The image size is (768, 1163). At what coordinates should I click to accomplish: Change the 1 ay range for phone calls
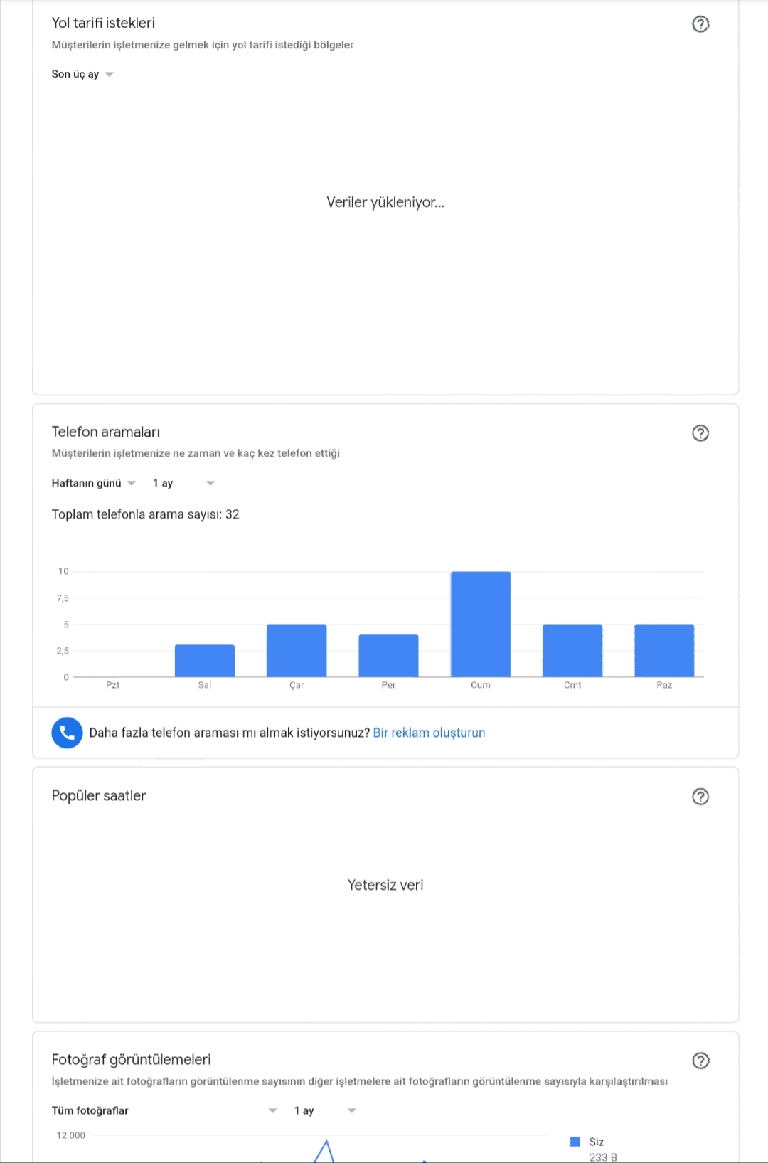[183, 483]
